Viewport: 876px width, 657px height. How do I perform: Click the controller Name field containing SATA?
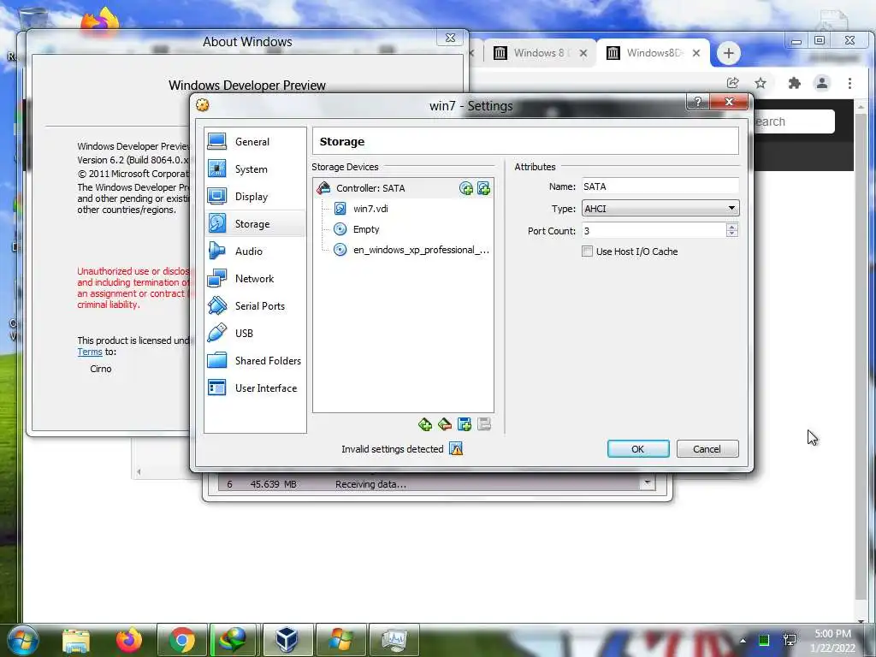(x=660, y=186)
